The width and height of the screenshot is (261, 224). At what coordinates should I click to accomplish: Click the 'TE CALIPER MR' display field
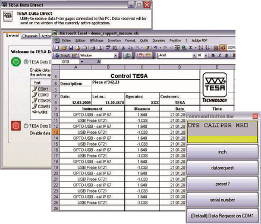click(x=222, y=132)
